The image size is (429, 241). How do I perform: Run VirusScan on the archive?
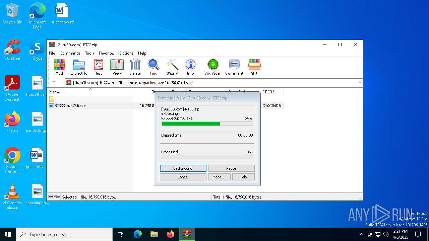213,67
